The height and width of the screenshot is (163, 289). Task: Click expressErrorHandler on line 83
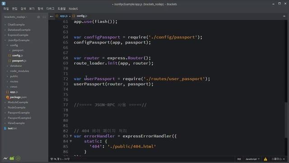pyautogui.click(x=147, y=136)
